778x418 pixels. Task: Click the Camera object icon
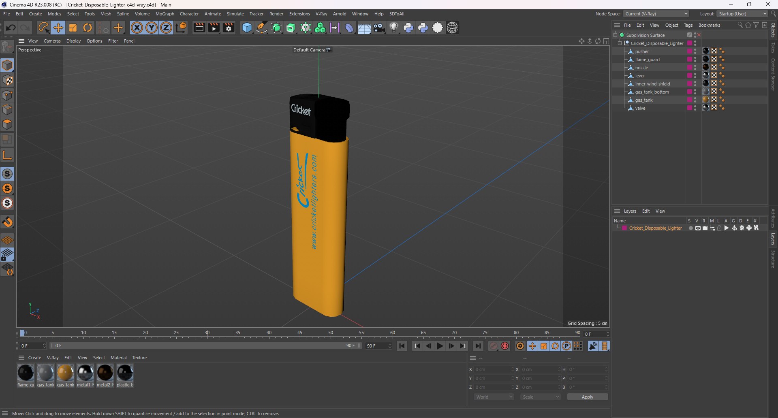coord(379,28)
